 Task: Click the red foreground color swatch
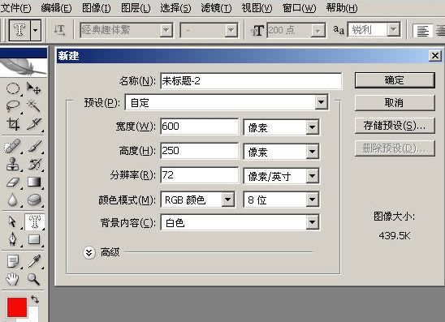point(17,307)
